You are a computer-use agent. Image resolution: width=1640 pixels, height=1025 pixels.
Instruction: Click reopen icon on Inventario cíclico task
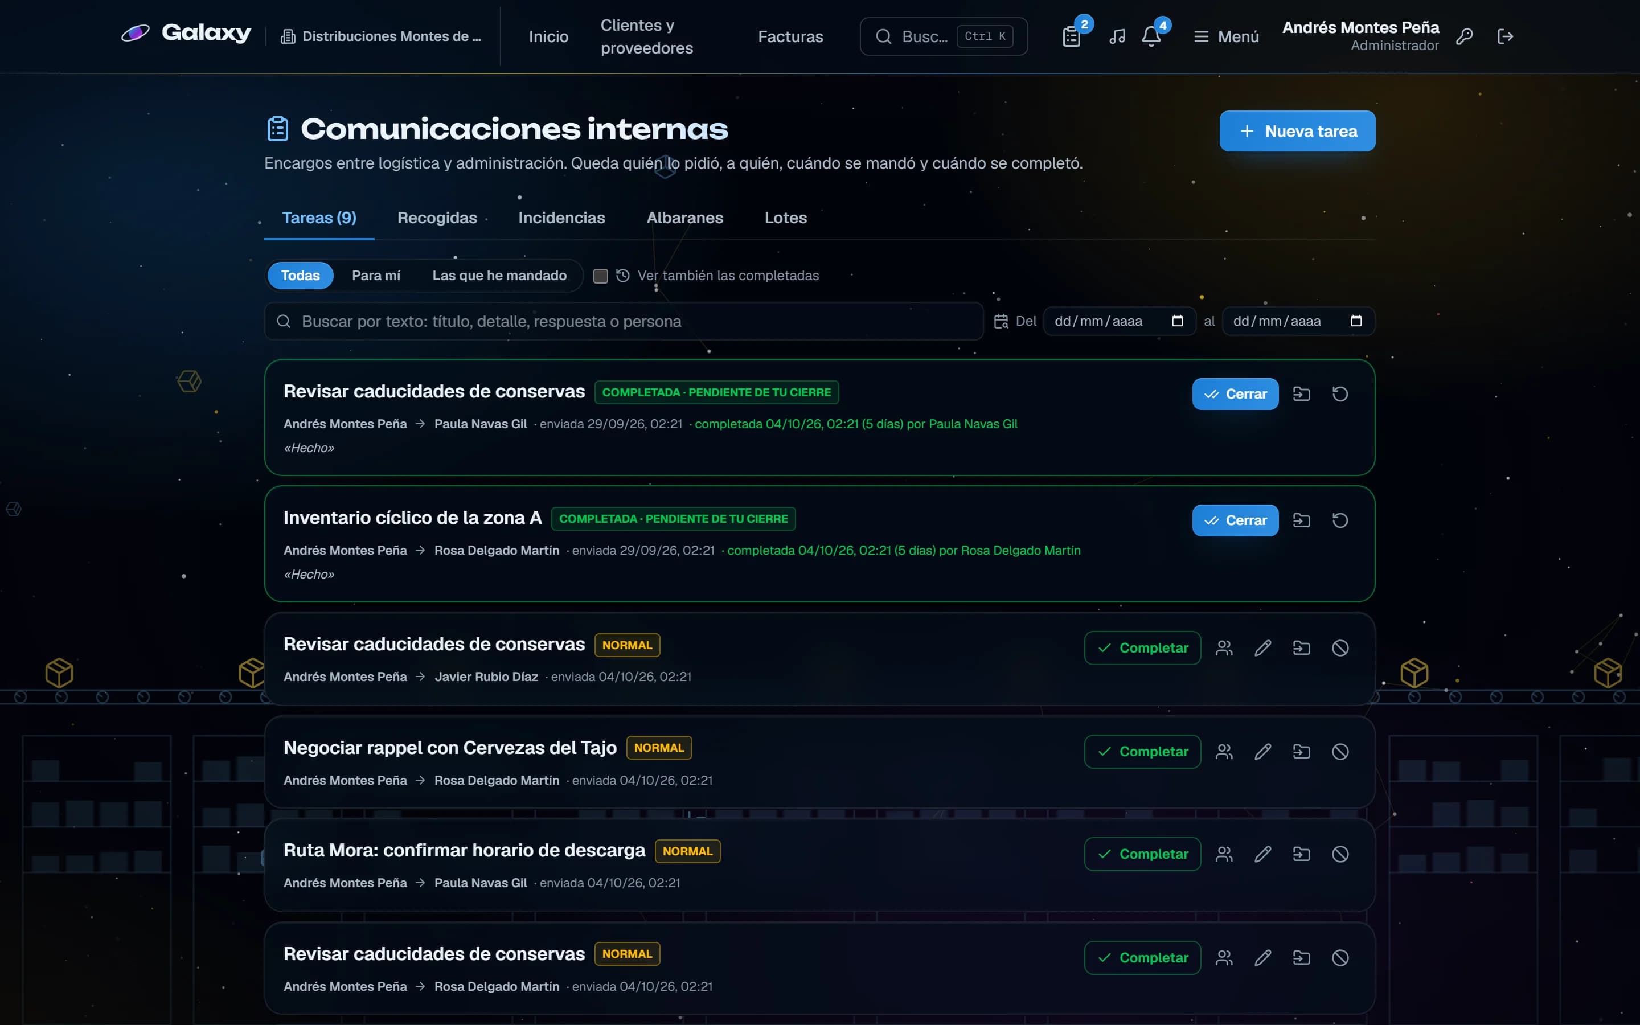coord(1340,520)
